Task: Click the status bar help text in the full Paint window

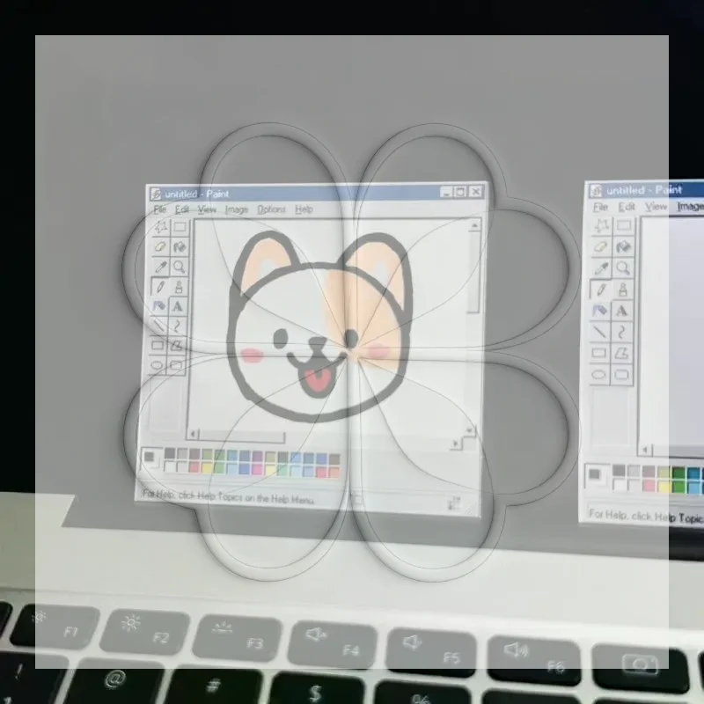Action: pos(229,497)
